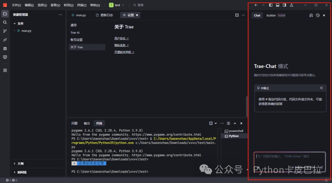Select Trae AI in settings navigation
The height and width of the screenshot is (183, 332).
(x=87, y=33)
